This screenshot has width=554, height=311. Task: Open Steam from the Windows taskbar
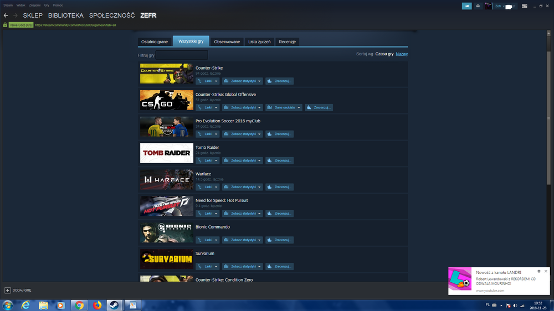point(114,305)
